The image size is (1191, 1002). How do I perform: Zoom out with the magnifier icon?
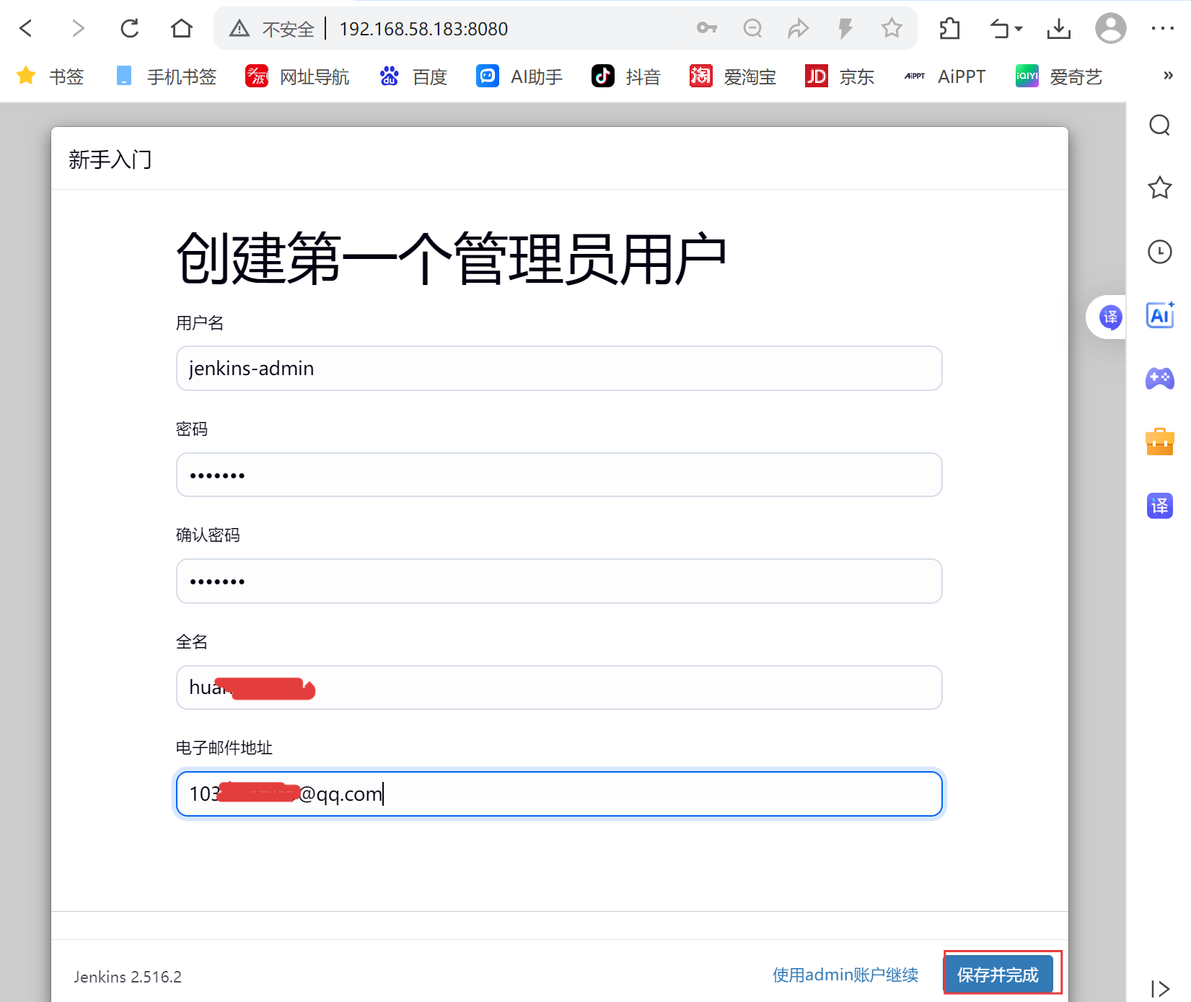pos(752,28)
